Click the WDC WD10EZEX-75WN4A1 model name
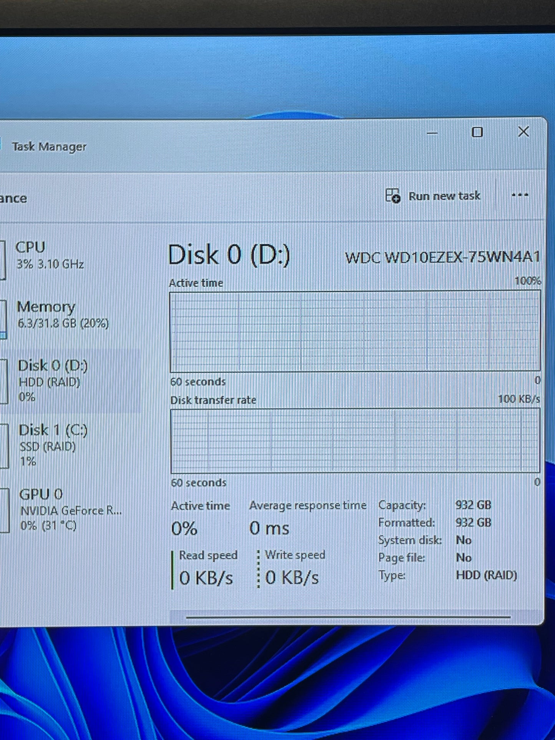 (443, 257)
